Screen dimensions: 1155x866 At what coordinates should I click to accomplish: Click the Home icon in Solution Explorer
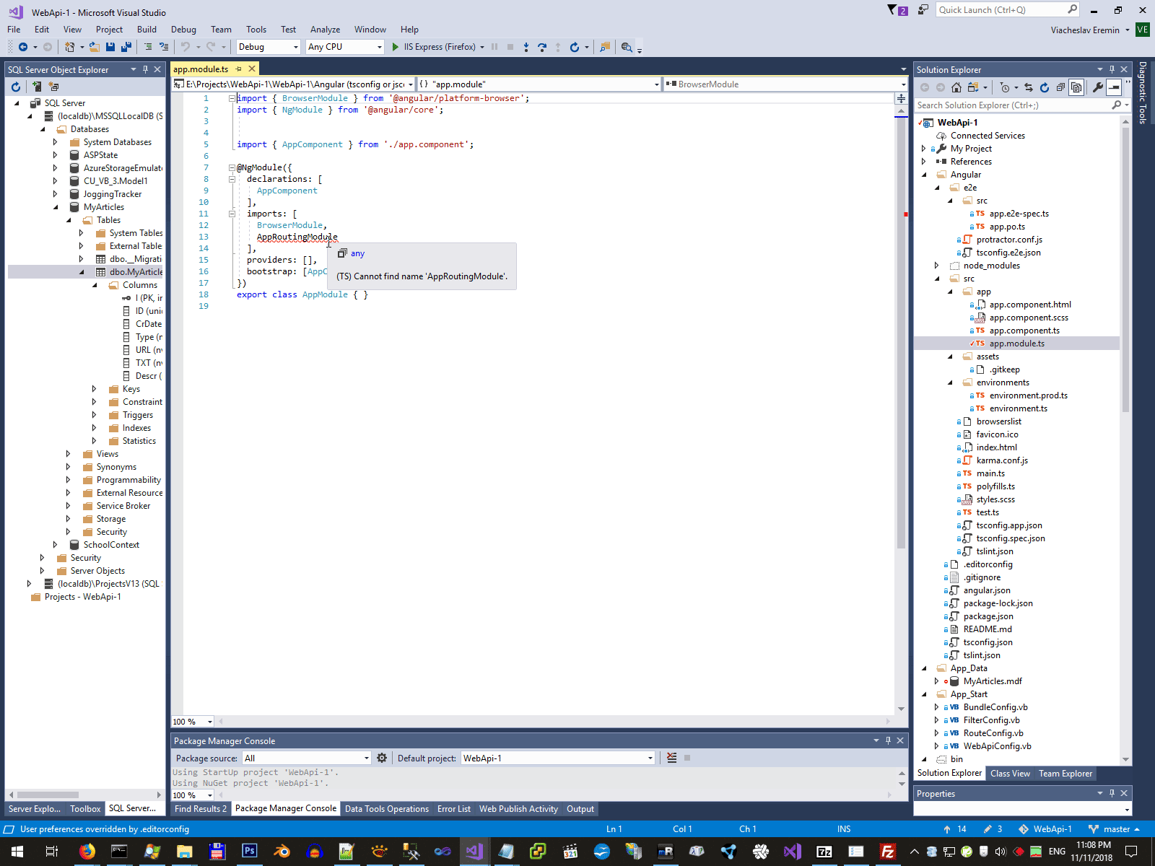point(956,87)
